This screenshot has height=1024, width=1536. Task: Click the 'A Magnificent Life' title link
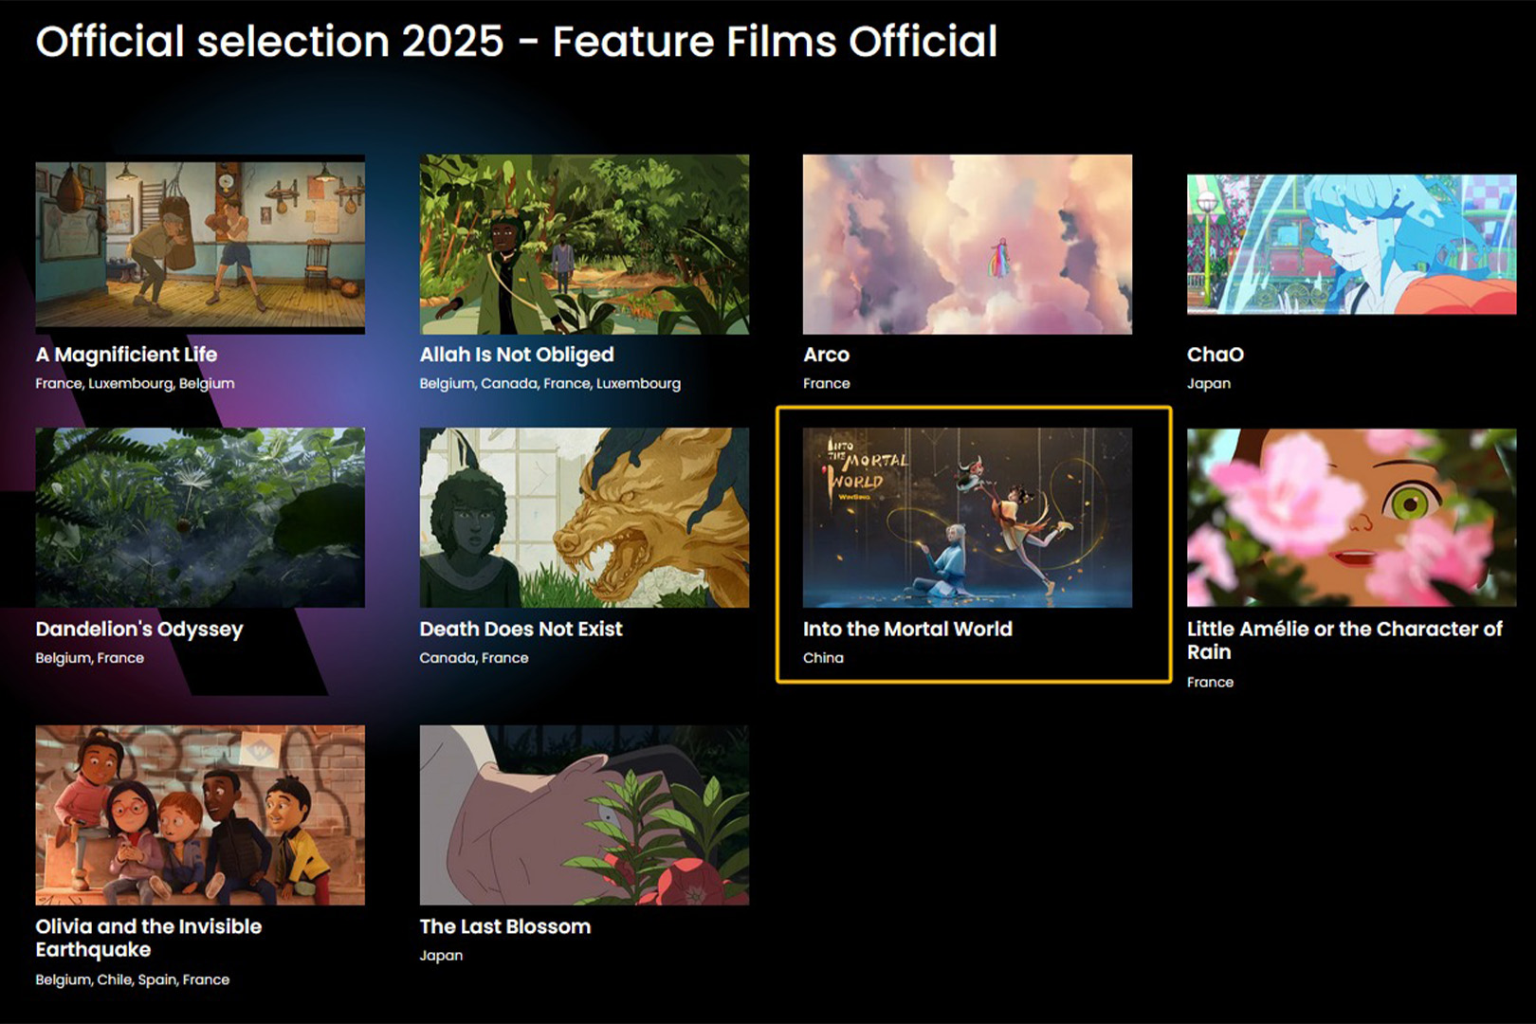click(x=126, y=355)
